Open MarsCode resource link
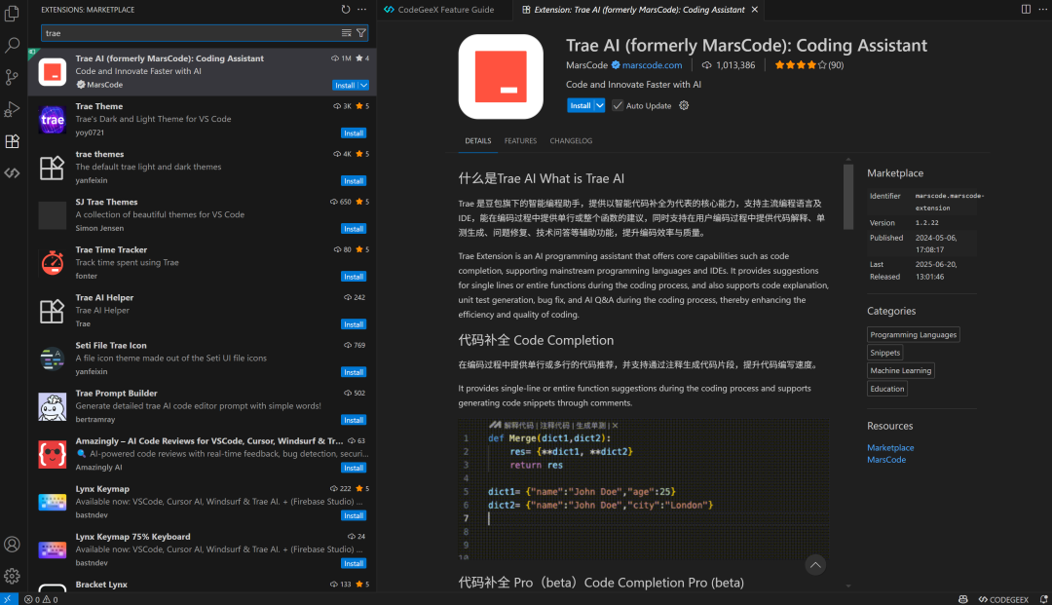 pyautogui.click(x=886, y=460)
